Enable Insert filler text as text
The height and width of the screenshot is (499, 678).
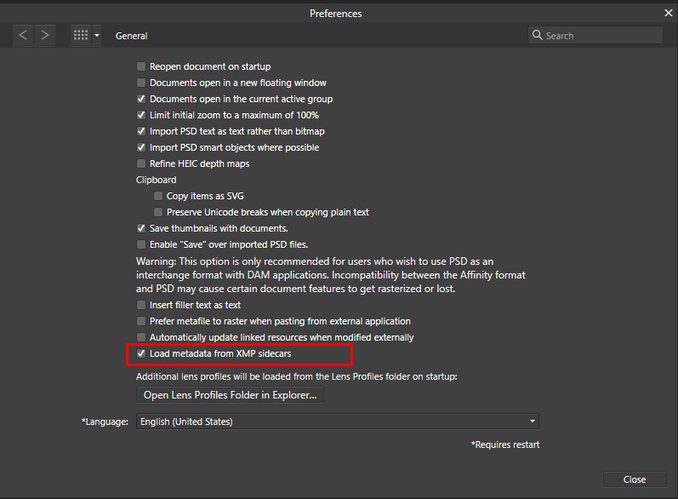point(141,305)
